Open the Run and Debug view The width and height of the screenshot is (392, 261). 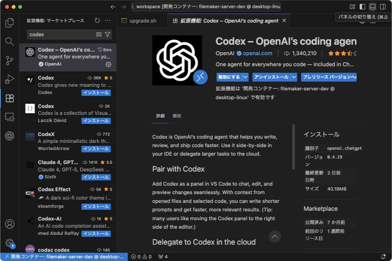10,80
